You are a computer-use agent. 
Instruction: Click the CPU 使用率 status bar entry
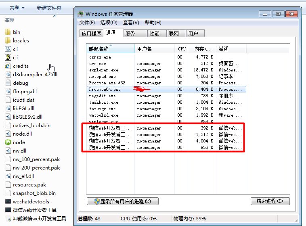[138, 219]
